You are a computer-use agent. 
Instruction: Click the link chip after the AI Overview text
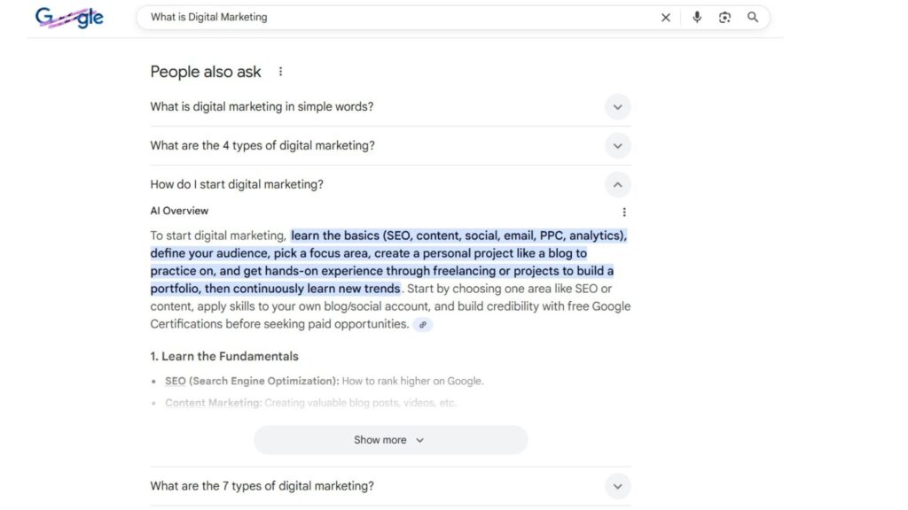423,324
